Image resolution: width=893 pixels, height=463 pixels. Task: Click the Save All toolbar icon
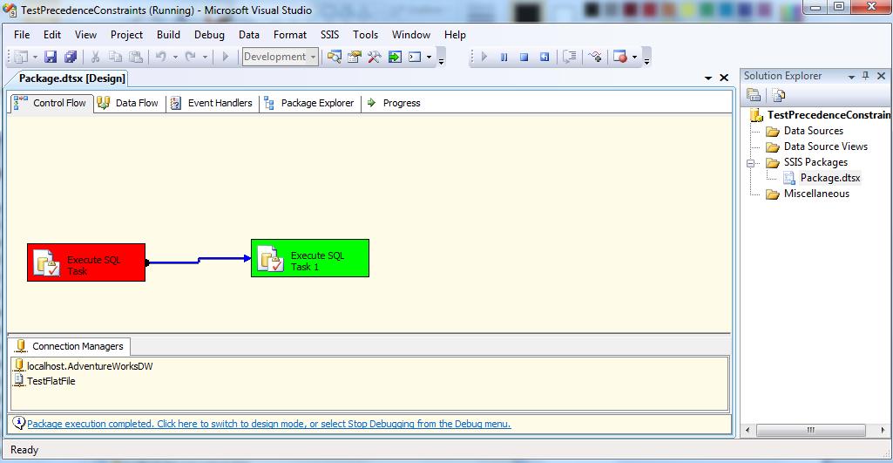pos(71,58)
